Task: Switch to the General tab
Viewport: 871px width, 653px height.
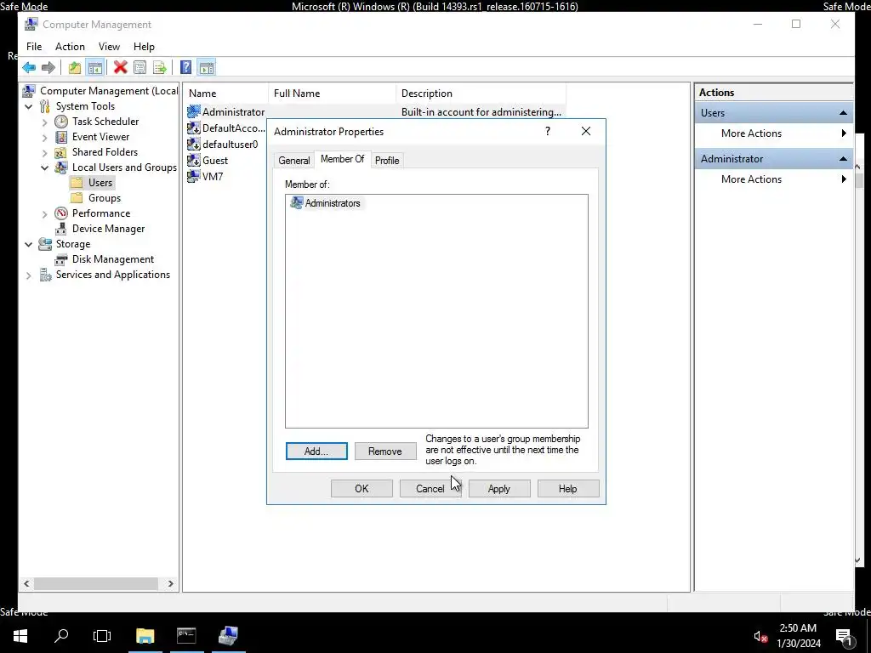Action: click(x=293, y=161)
